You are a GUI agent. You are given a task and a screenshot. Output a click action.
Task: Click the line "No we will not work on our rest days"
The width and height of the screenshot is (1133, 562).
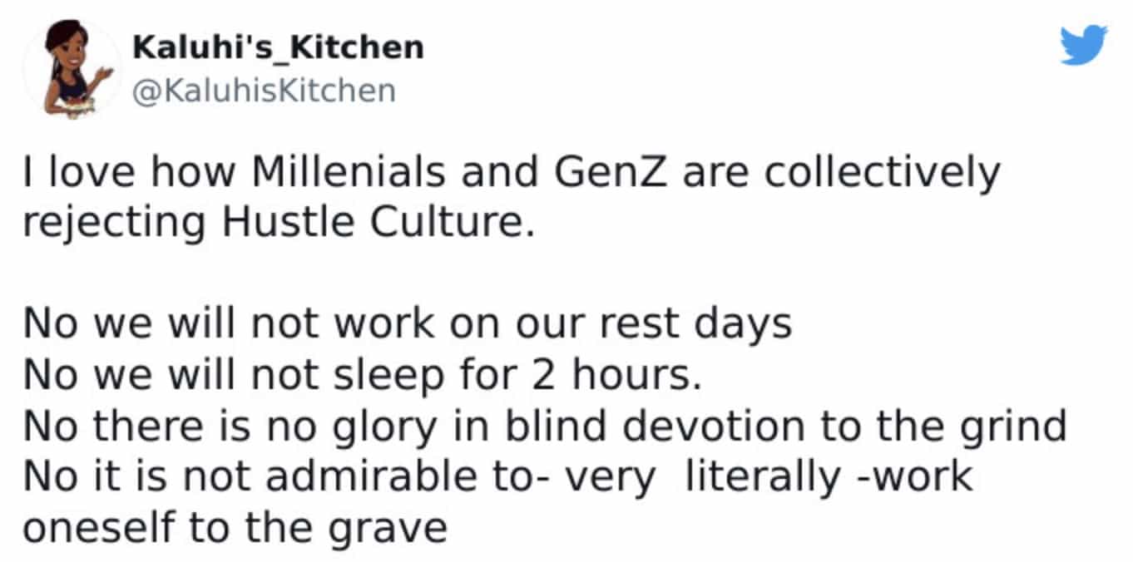(408, 324)
